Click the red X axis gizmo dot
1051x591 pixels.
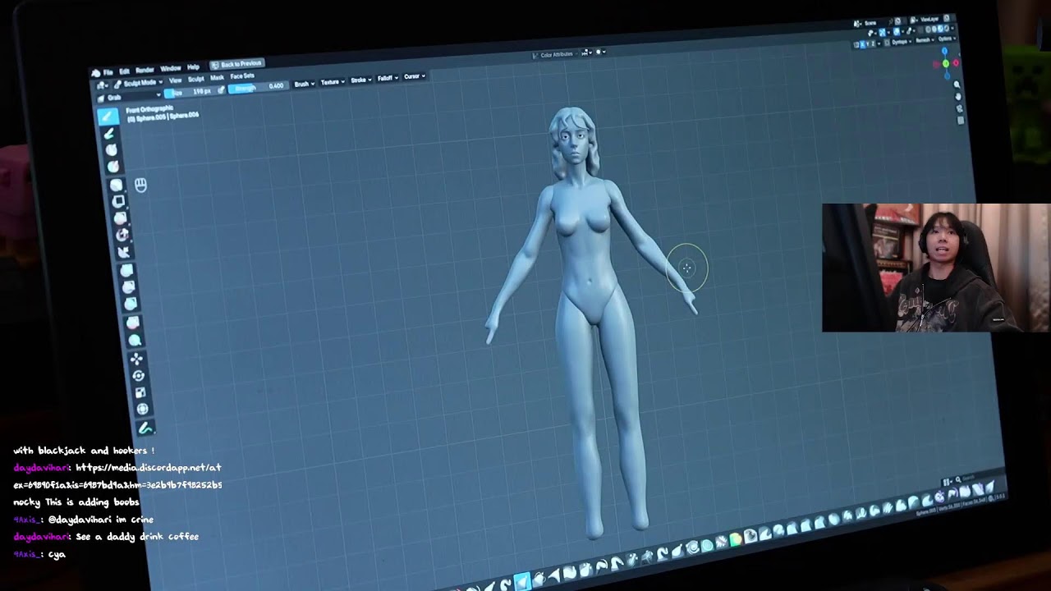(956, 63)
